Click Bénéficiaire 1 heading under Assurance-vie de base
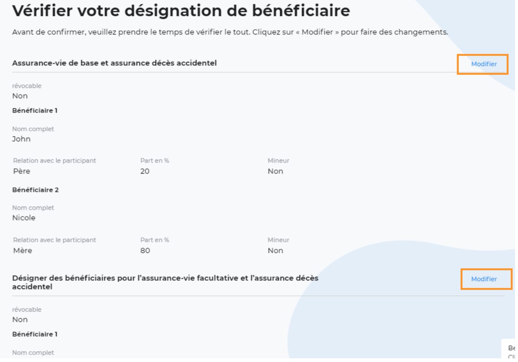Screen dimensions: 518x362 click(35, 111)
